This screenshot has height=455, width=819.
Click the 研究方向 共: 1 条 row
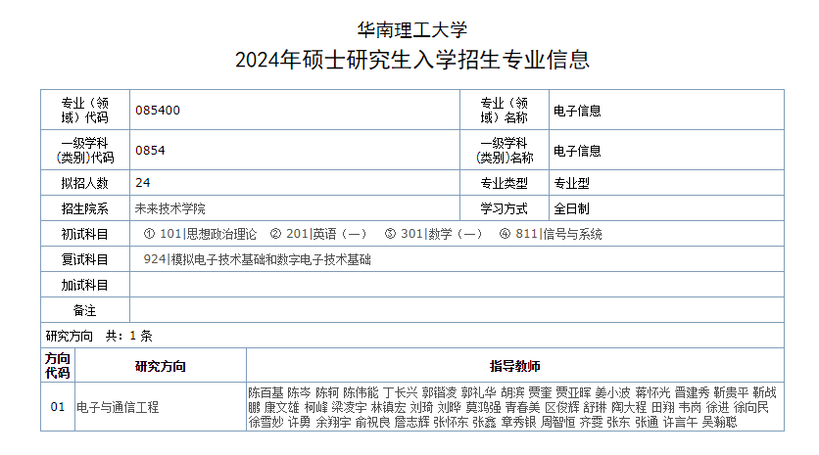tap(412, 336)
